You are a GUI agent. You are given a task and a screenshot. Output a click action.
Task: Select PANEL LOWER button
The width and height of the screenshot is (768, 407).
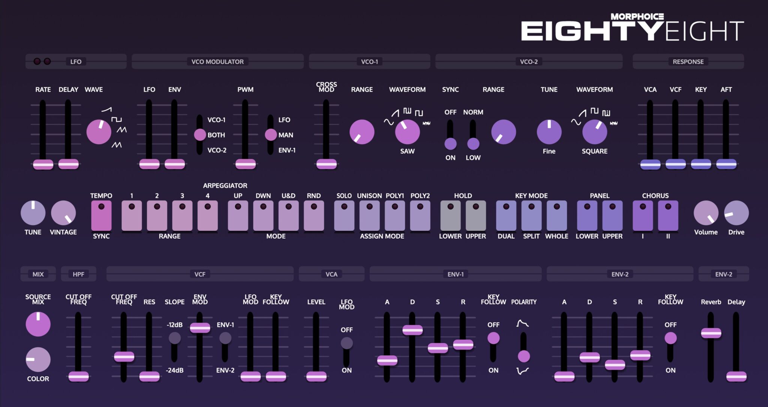pos(587,216)
